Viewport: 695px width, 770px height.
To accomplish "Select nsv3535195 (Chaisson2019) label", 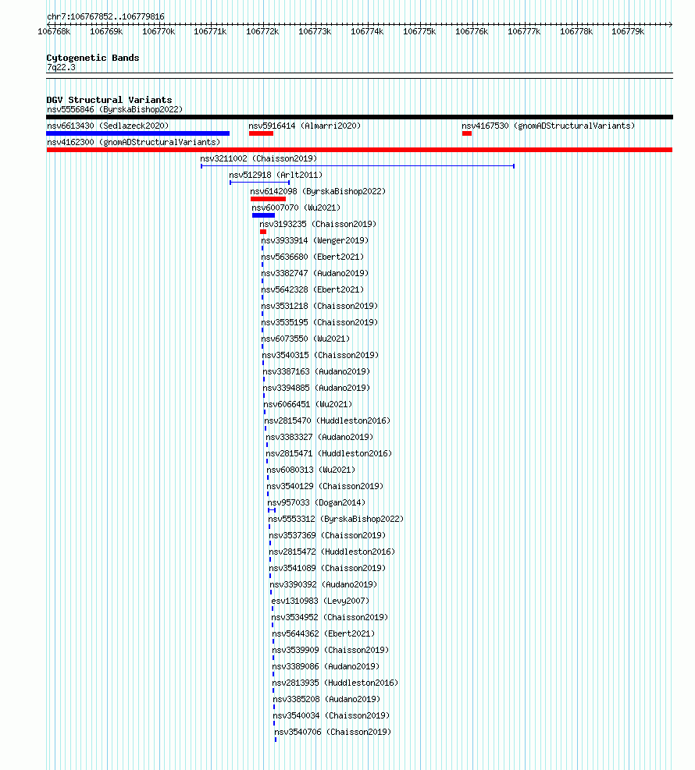I will pyautogui.click(x=319, y=322).
